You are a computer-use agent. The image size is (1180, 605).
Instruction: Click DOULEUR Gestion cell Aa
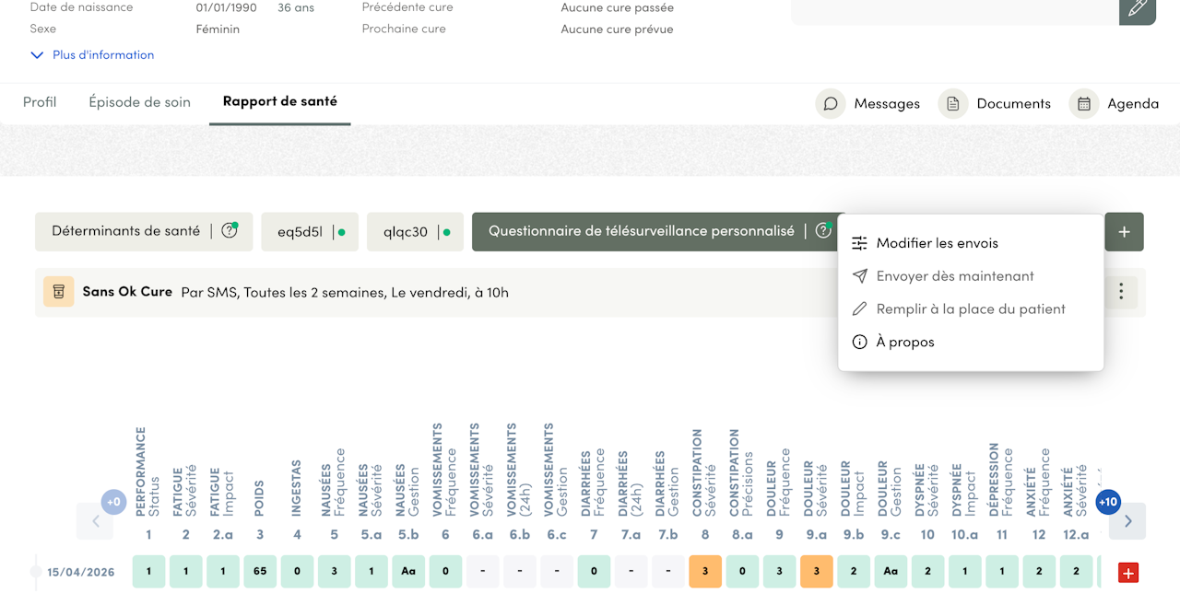[x=891, y=572]
